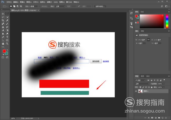
Task: Open the Edit Toolbar three-dots menu
Action: (3, 47)
